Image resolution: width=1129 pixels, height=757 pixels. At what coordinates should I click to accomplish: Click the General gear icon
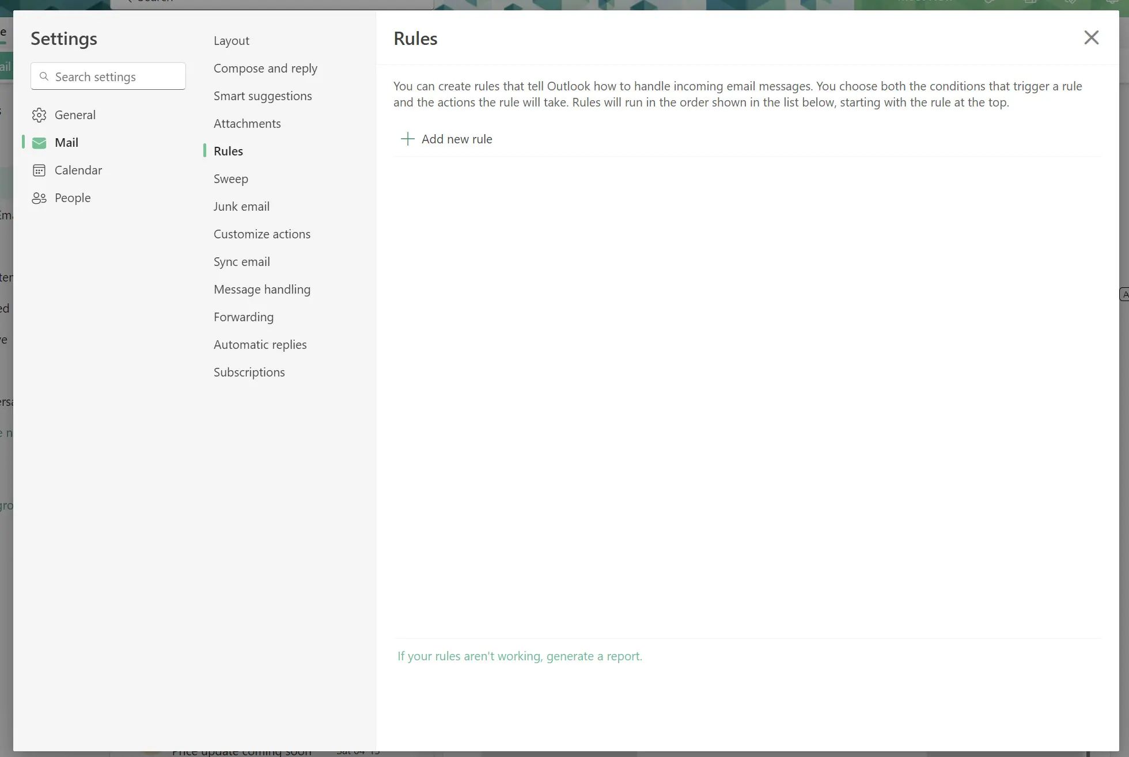pos(39,115)
